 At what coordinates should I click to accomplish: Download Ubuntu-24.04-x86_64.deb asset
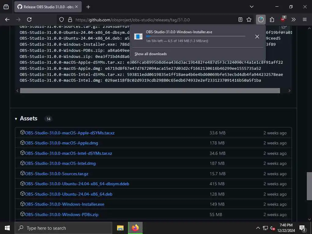[x=69, y=194]
